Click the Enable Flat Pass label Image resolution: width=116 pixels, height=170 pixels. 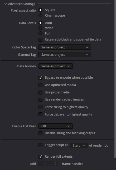[x=24, y=126]
